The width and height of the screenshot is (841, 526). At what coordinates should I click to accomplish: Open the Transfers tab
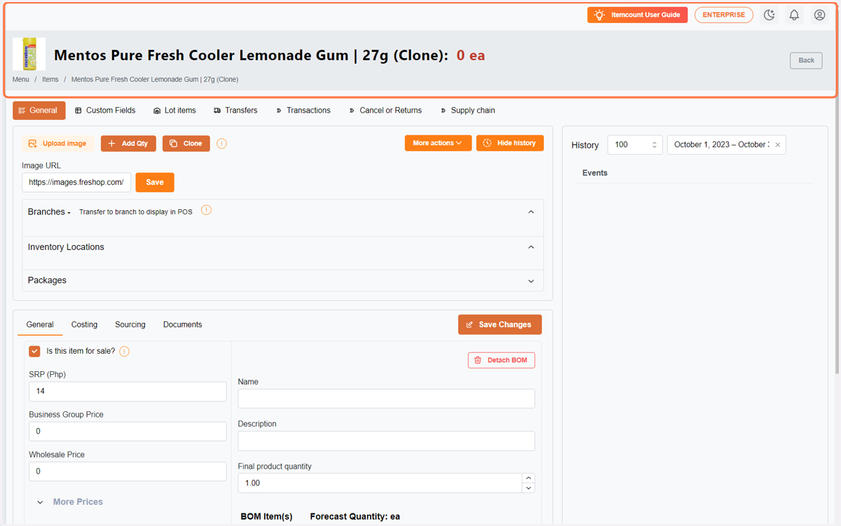pos(235,111)
